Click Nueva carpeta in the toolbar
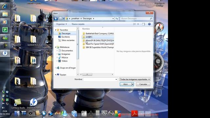The image size is (210, 118). [78, 24]
